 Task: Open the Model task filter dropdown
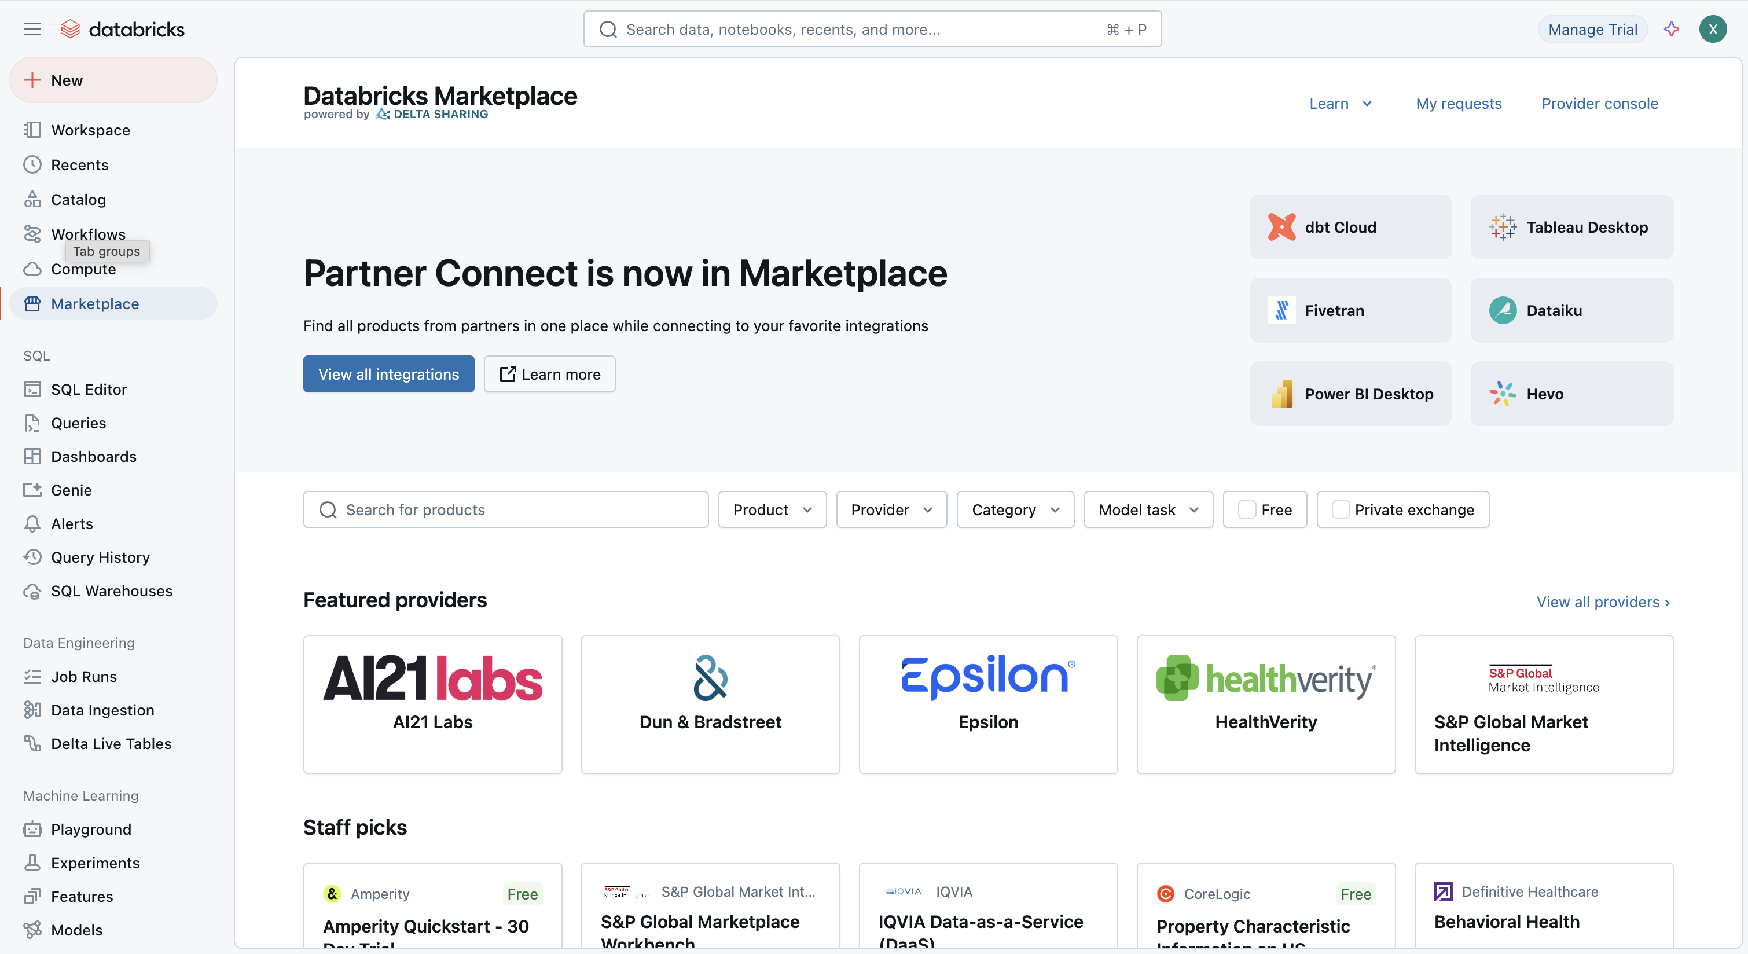point(1148,509)
